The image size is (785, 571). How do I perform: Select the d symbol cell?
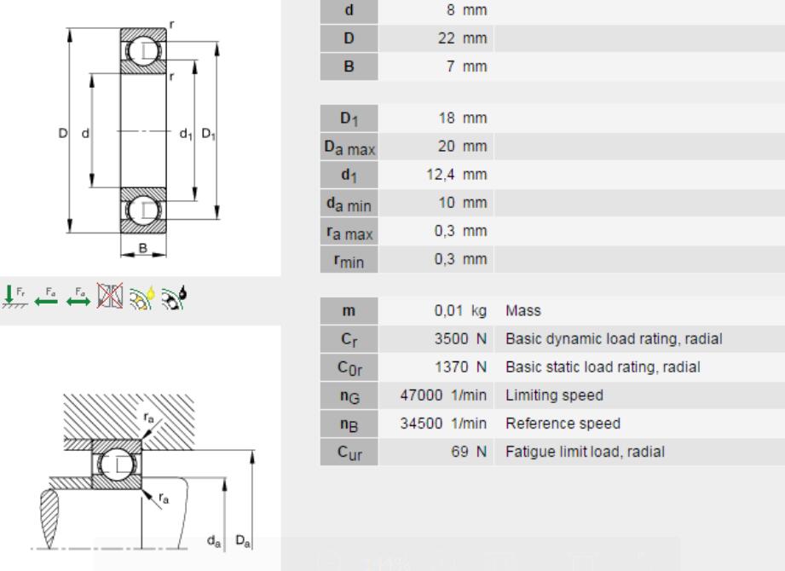point(349,10)
